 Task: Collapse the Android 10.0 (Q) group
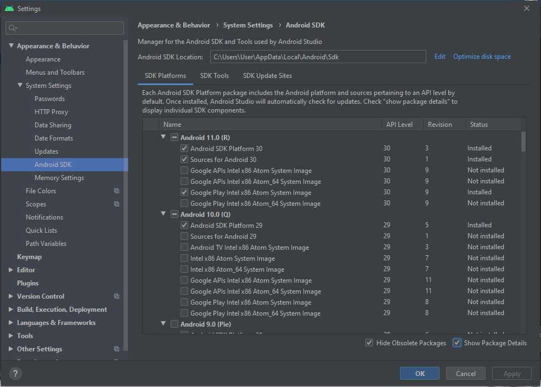[x=164, y=214]
